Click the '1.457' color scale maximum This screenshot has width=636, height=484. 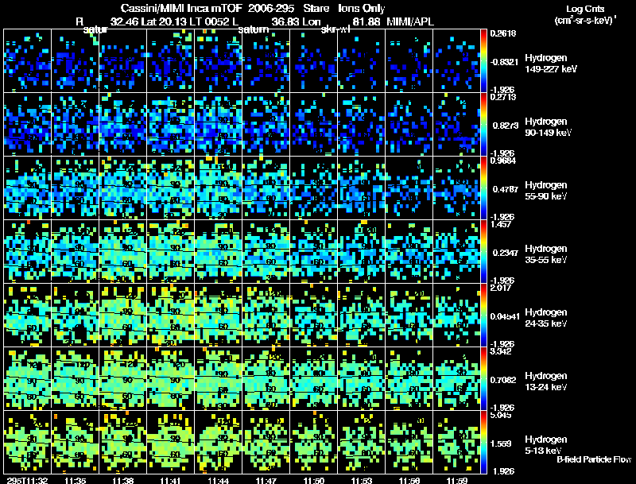click(500, 224)
